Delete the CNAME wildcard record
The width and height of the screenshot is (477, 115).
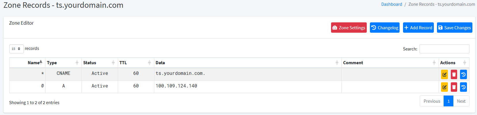point(454,75)
